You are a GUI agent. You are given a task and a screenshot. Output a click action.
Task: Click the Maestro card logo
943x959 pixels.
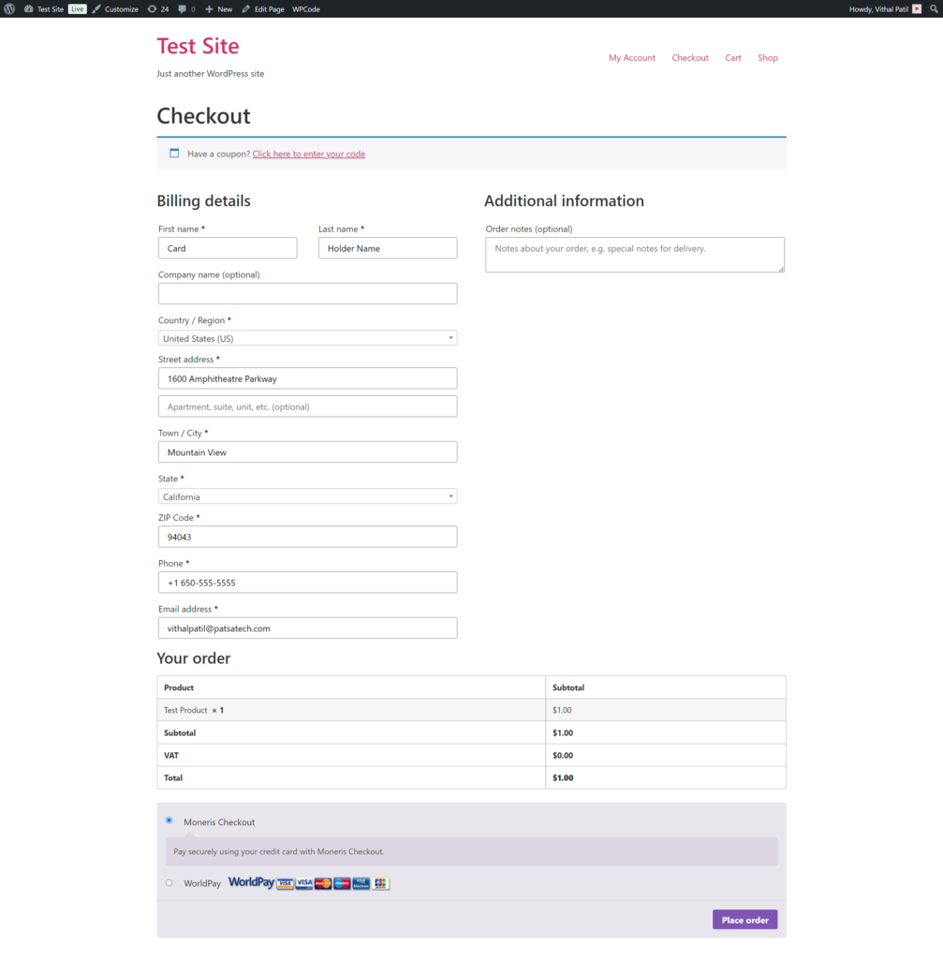341,882
